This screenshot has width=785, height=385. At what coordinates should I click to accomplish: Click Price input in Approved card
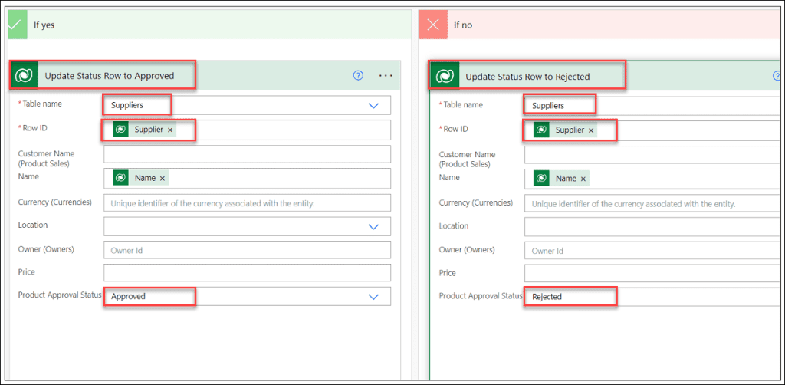click(x=248, y=273)
